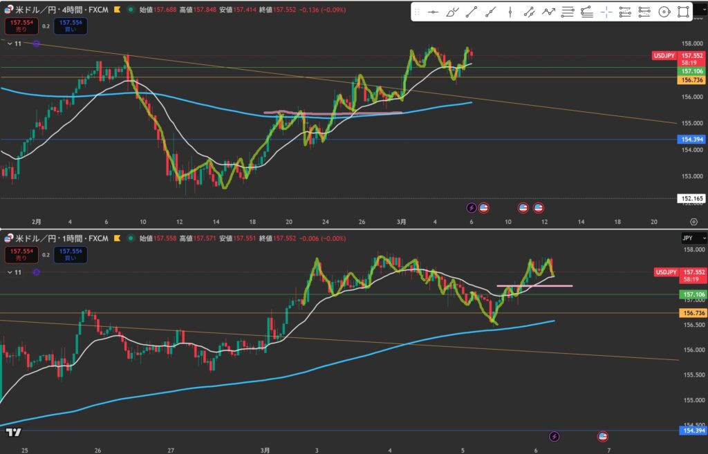Click the green market status dot on the top chart

[x=131, y=10]
